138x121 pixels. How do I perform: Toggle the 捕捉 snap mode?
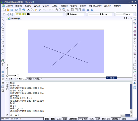click(47, 119)
